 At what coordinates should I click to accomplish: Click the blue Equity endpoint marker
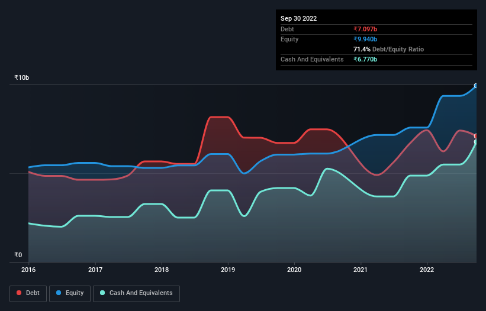tap(477, 86)
